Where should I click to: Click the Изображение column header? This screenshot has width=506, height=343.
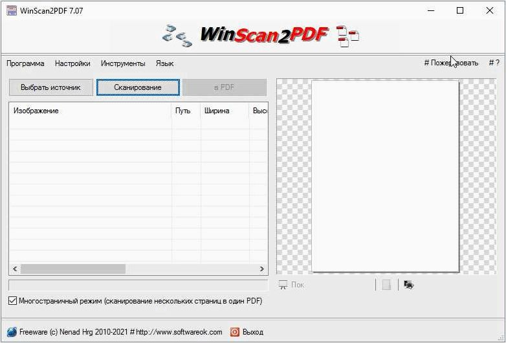click(91, 111)
